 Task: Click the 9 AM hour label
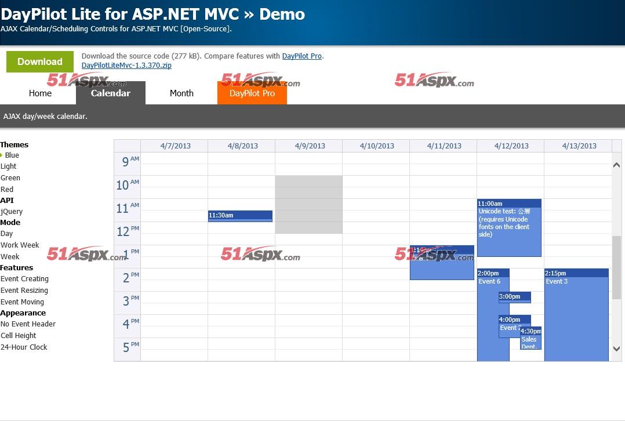[128, 164]
